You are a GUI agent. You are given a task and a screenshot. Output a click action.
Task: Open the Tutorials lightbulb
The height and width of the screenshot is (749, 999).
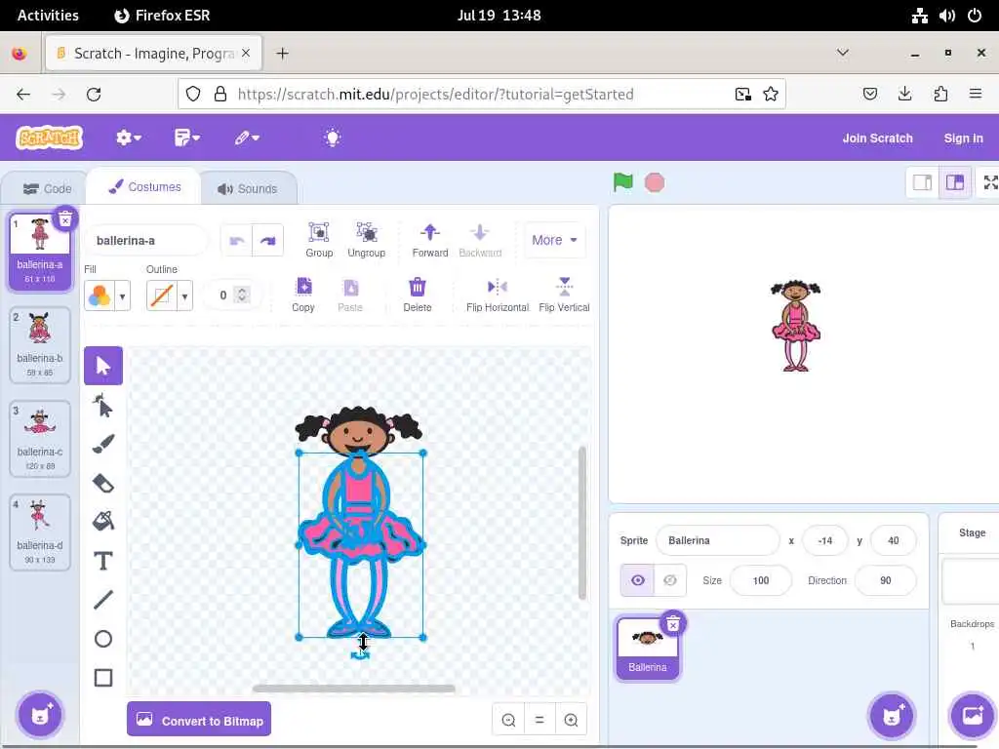(x=333, y=138)
